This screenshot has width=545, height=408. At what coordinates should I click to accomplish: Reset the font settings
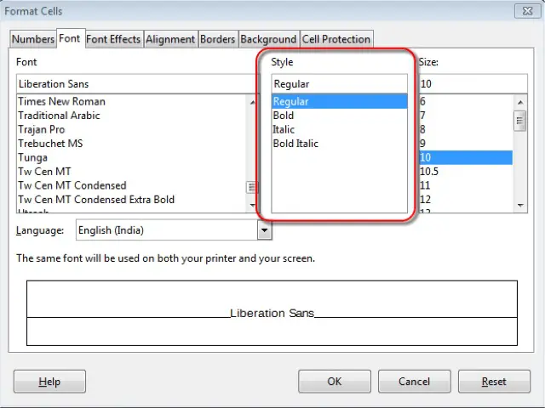click(494, 382)
